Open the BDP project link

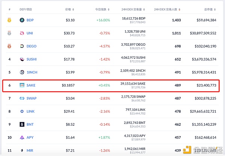pyautogui.click(x=30, y=20)
